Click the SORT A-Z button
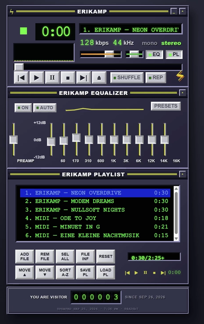Viewport: 204px width, 324px height. point(65,272)
